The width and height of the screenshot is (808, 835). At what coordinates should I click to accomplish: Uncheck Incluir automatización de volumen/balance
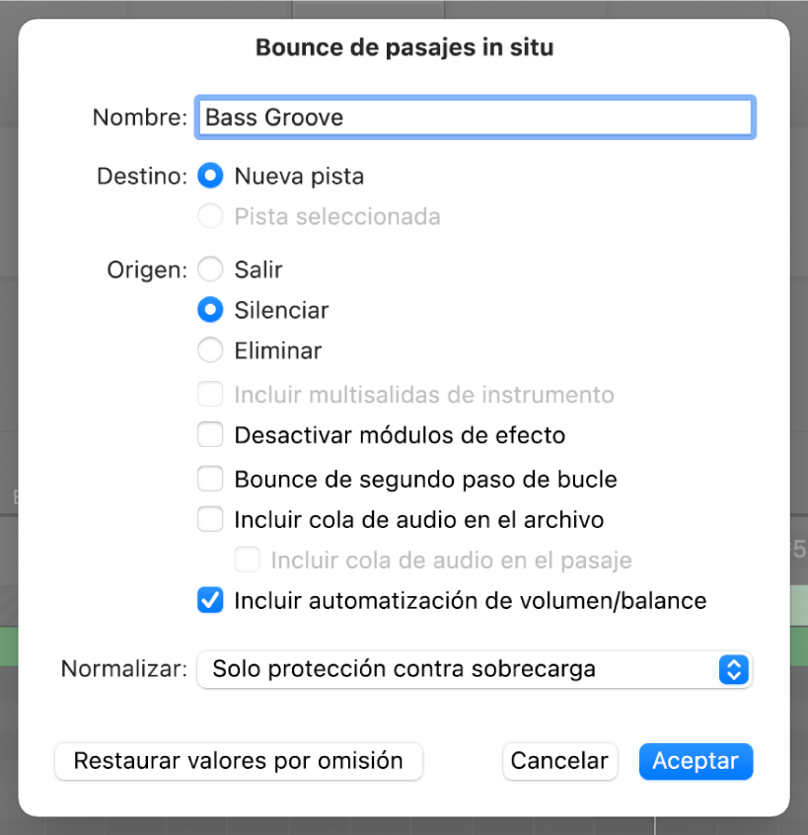pos(210,600)
